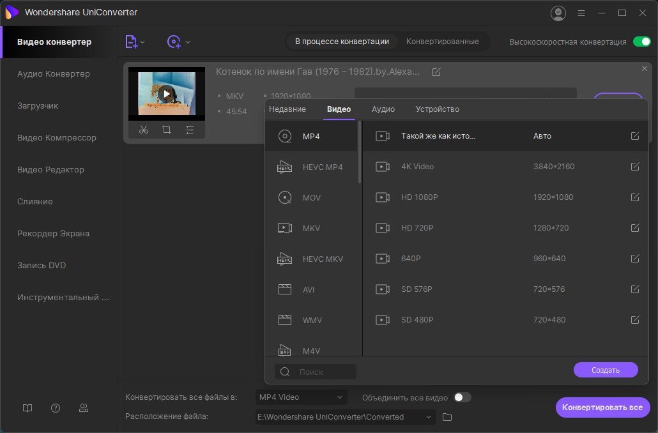Switch to the Конвертированные tab
Viewport: 658px width, 433px height.
pos(442,42)
